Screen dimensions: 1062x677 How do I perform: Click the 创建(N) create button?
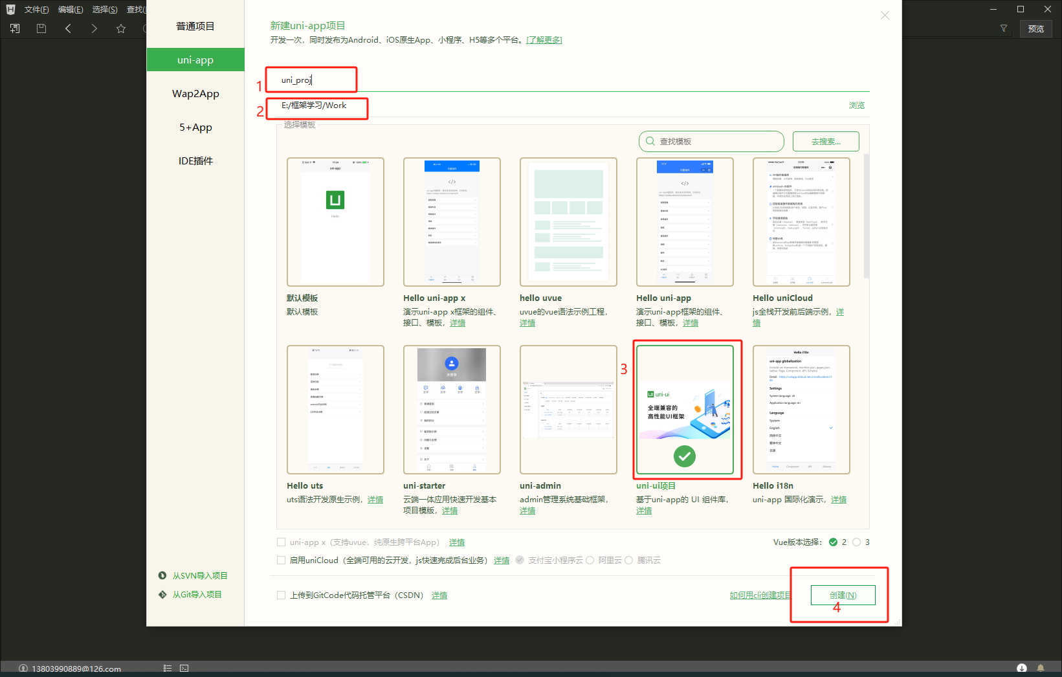[843, 595]
